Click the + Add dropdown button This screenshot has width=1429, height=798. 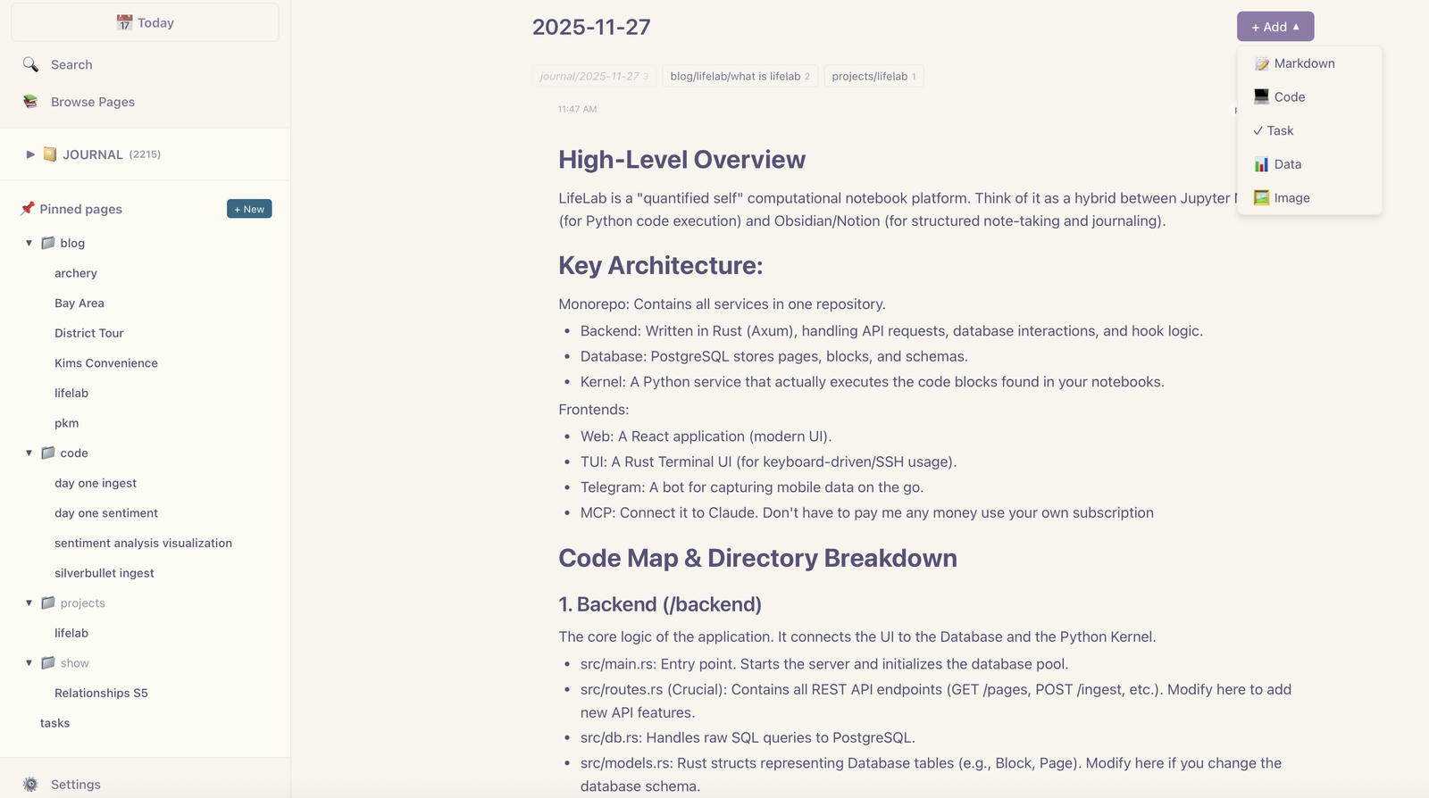point(1274,27)
